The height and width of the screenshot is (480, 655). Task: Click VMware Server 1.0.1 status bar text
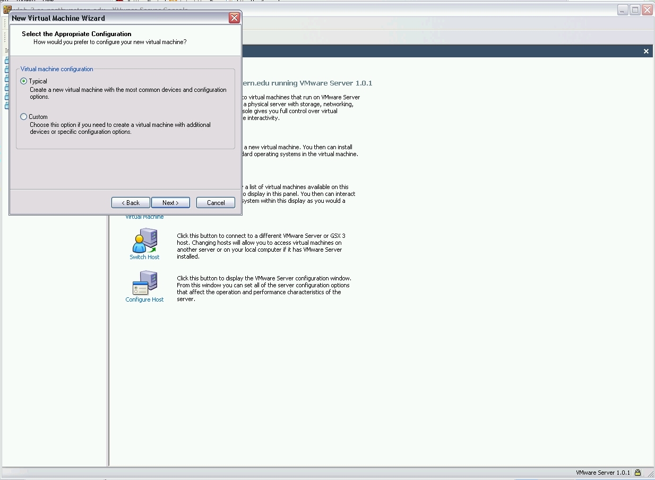coord(603,473)
